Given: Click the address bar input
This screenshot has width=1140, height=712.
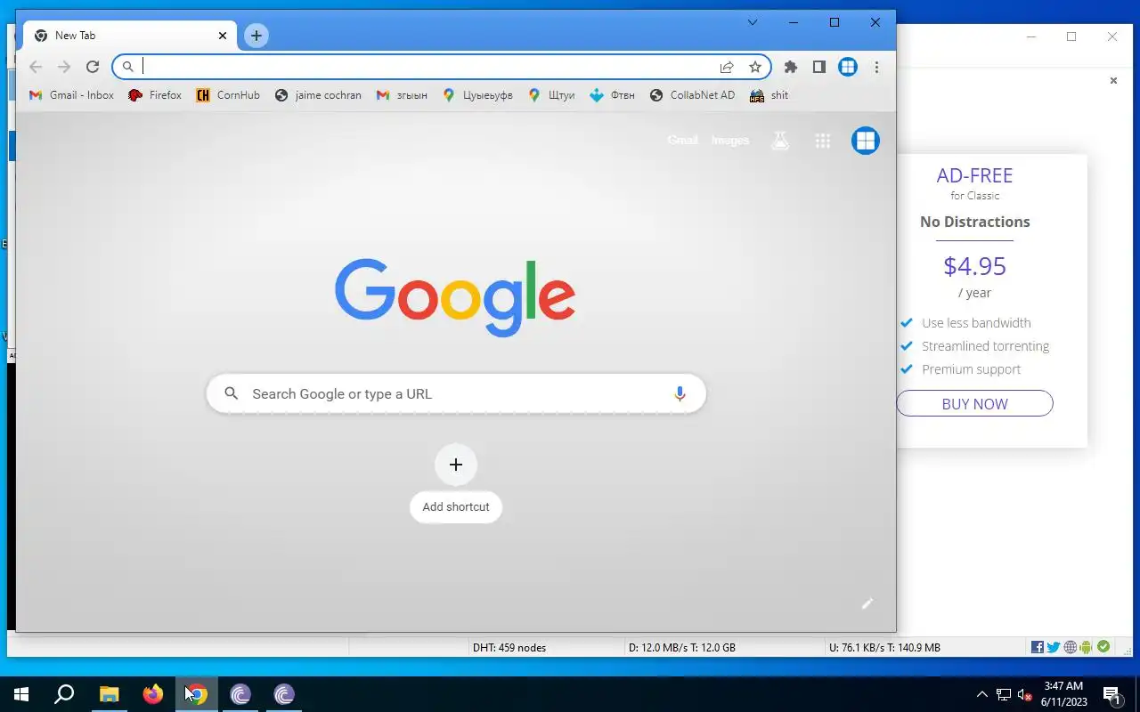Looking at the screenshot, I should [427, 67].
